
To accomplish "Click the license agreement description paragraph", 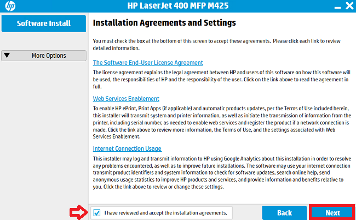I will pyautogui.click(x=222, y=80).
